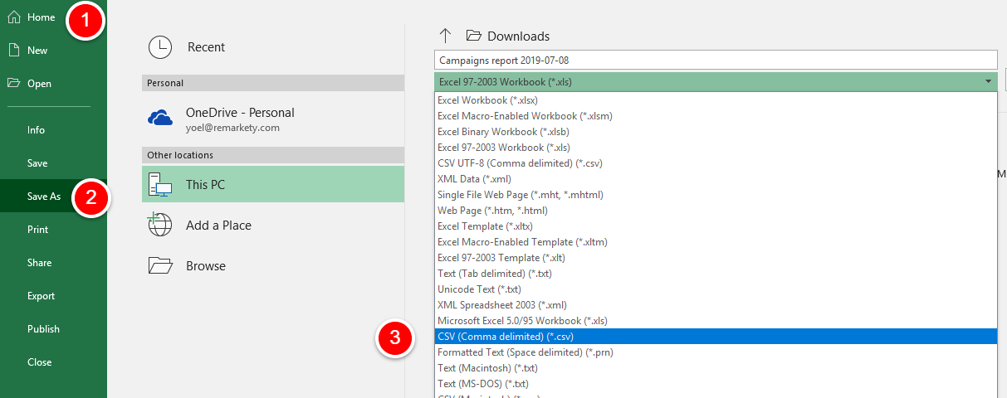Click the OneDrive cloud icon
Viewport: 1007px width, 398px height.
click(160, 117)
